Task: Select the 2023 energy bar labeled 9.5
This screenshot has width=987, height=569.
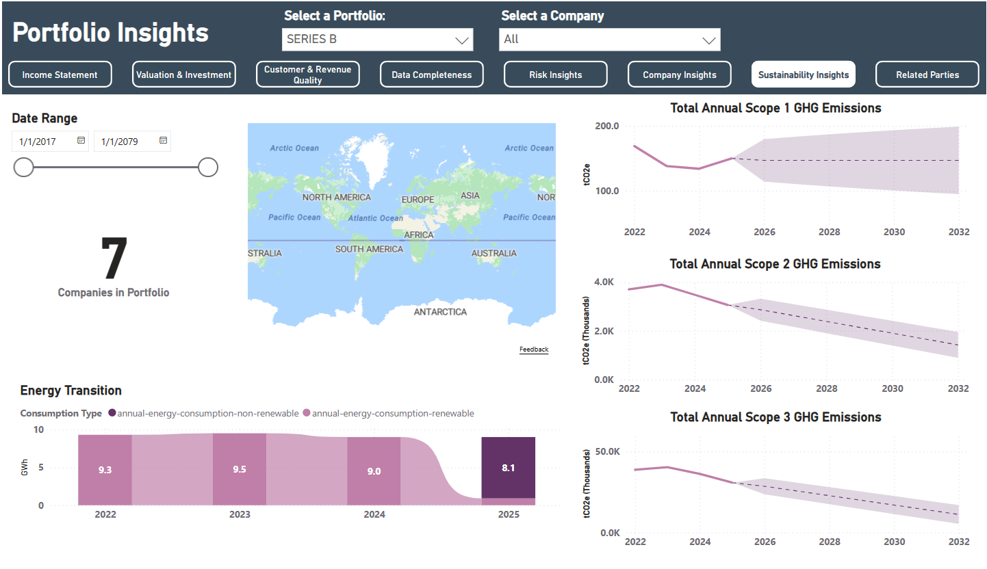Action: pos(239,469)
